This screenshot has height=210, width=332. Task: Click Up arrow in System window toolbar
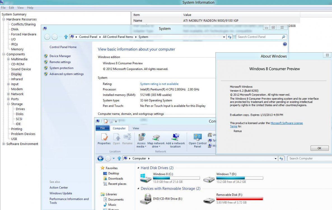[x=66, y=37]
